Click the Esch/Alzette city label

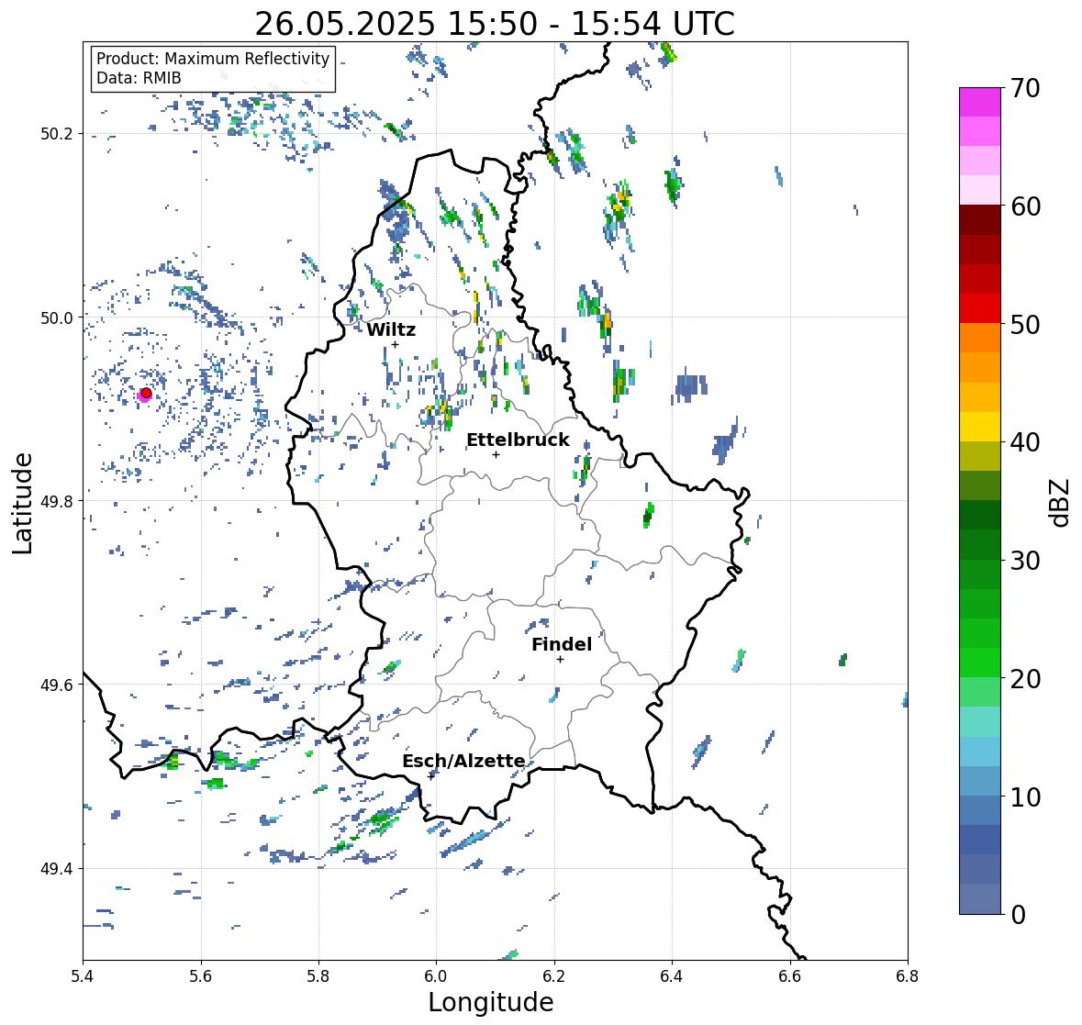point(463,761)
